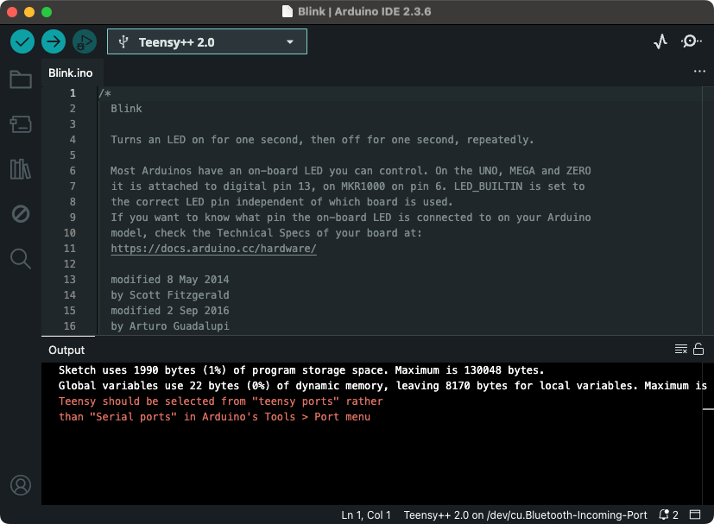Start debugging with the debug icon
This screenshot has height=524, width=714.
[x=85, y=41]
